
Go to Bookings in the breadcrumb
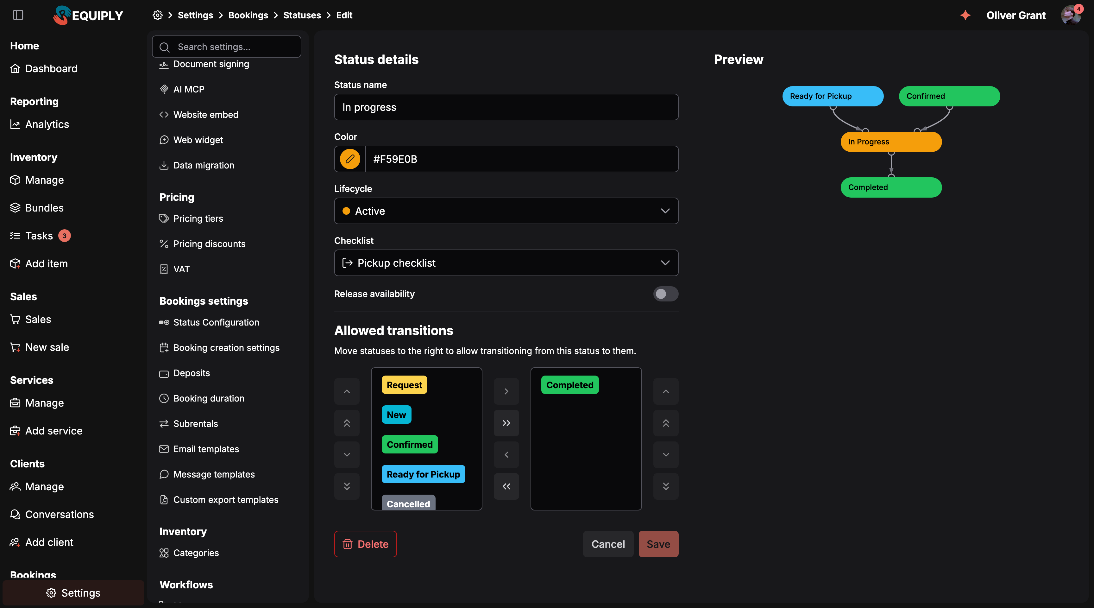click(x=248, y=15)
